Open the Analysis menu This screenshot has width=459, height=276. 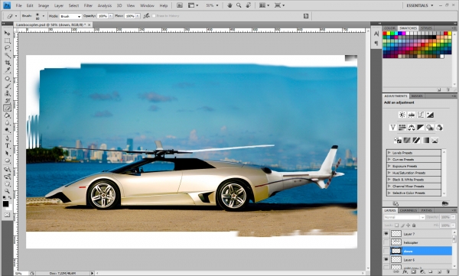[x=105, y=5]
